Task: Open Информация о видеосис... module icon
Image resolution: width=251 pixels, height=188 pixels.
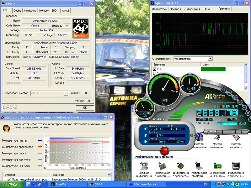Action: pyautogui.click(x=236, y=170)
